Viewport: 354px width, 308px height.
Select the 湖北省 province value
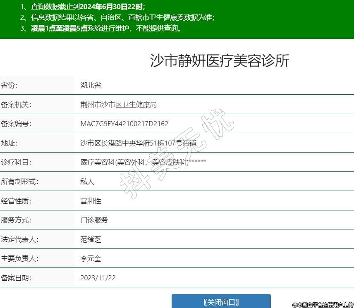[91, 86]
